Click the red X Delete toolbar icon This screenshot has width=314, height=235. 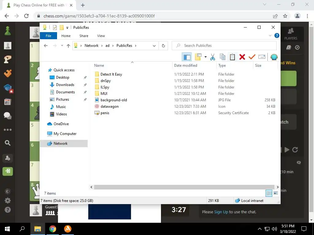click(x=242, y=57)
